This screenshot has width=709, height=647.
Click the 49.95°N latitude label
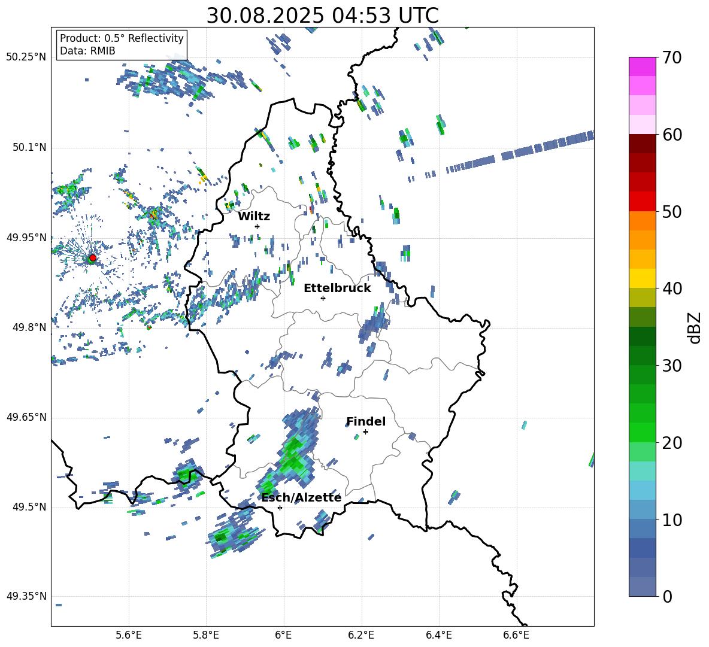(26, 237)
